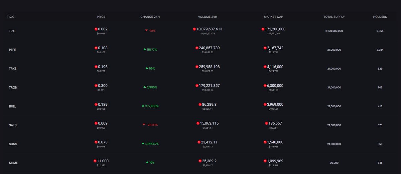Click the TRON icon beside SUNS price 0.073

pos(96,142)
